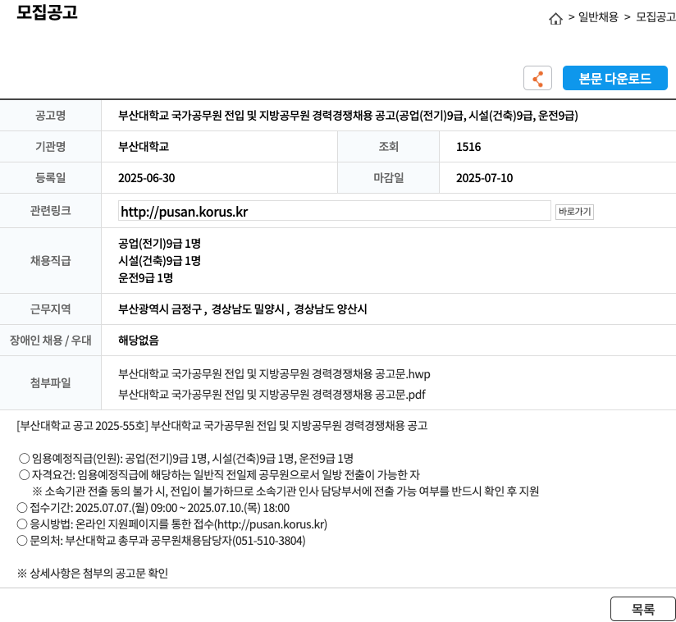Screen dimensions: 676x622
Task: Click 운전9급 1명 position line
Action: click(x=146, y=278)
